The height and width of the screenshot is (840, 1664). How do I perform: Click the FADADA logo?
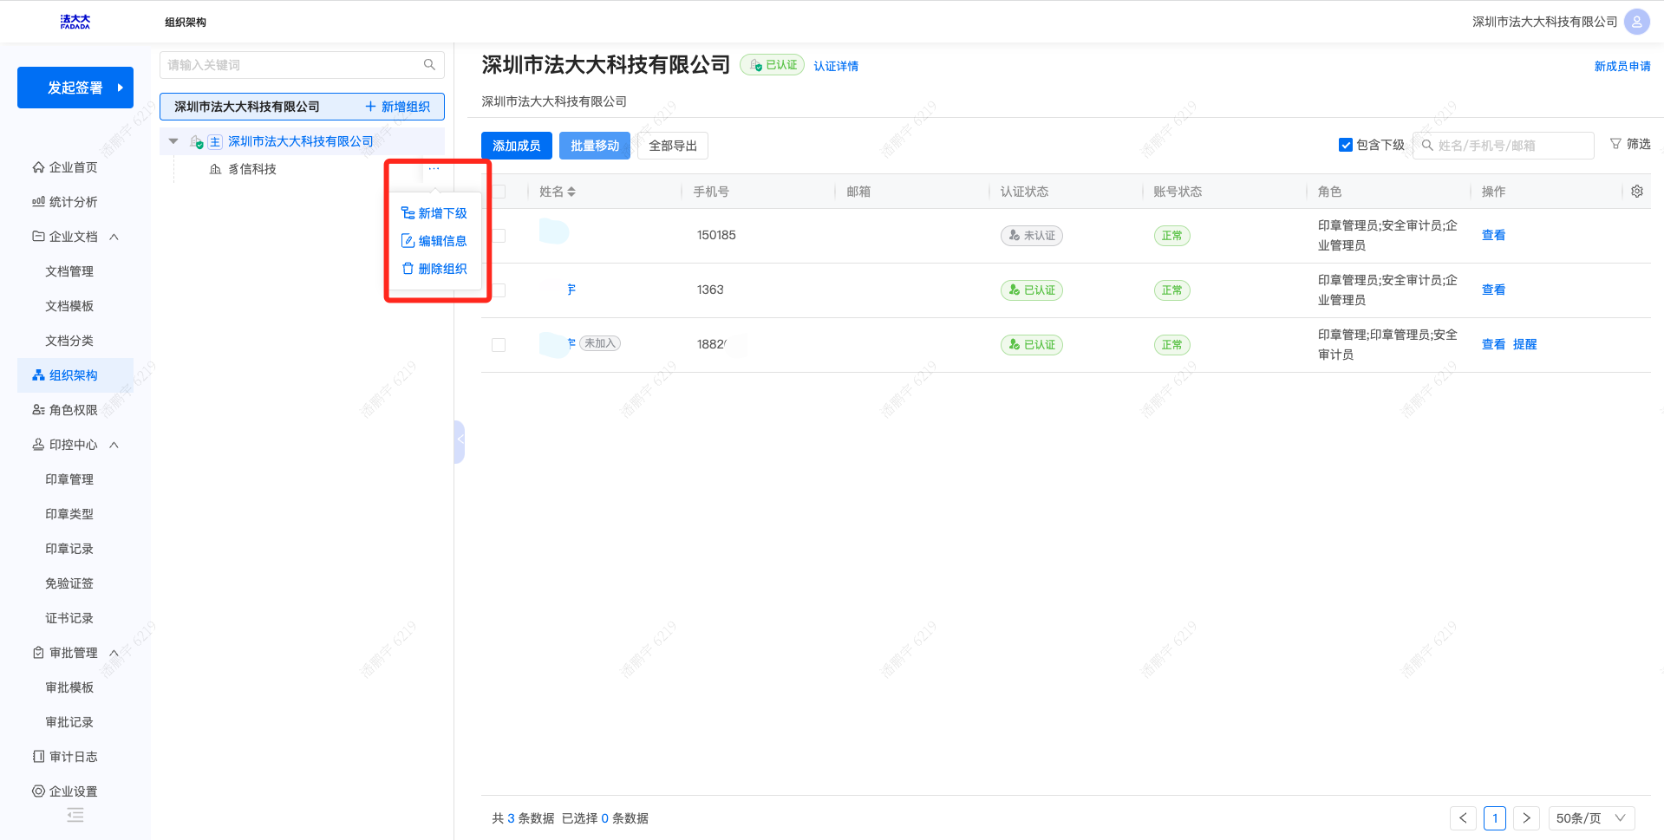tap(75, 22)
